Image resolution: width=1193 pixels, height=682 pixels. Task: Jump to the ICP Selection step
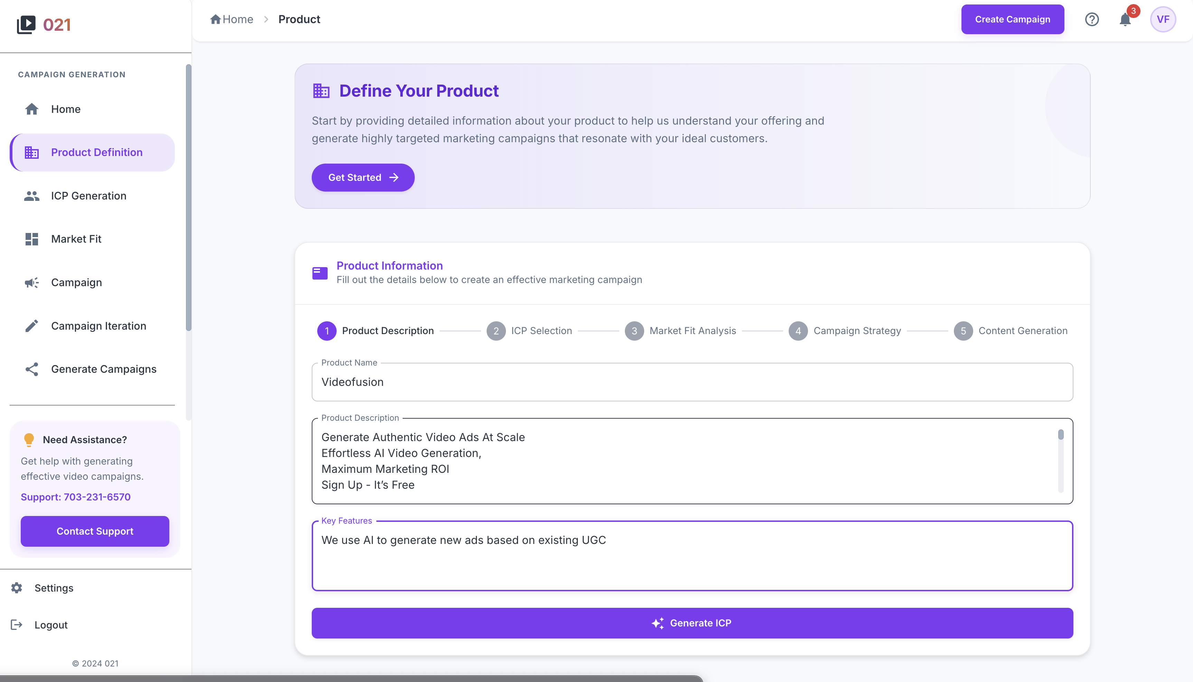(542, 331)
